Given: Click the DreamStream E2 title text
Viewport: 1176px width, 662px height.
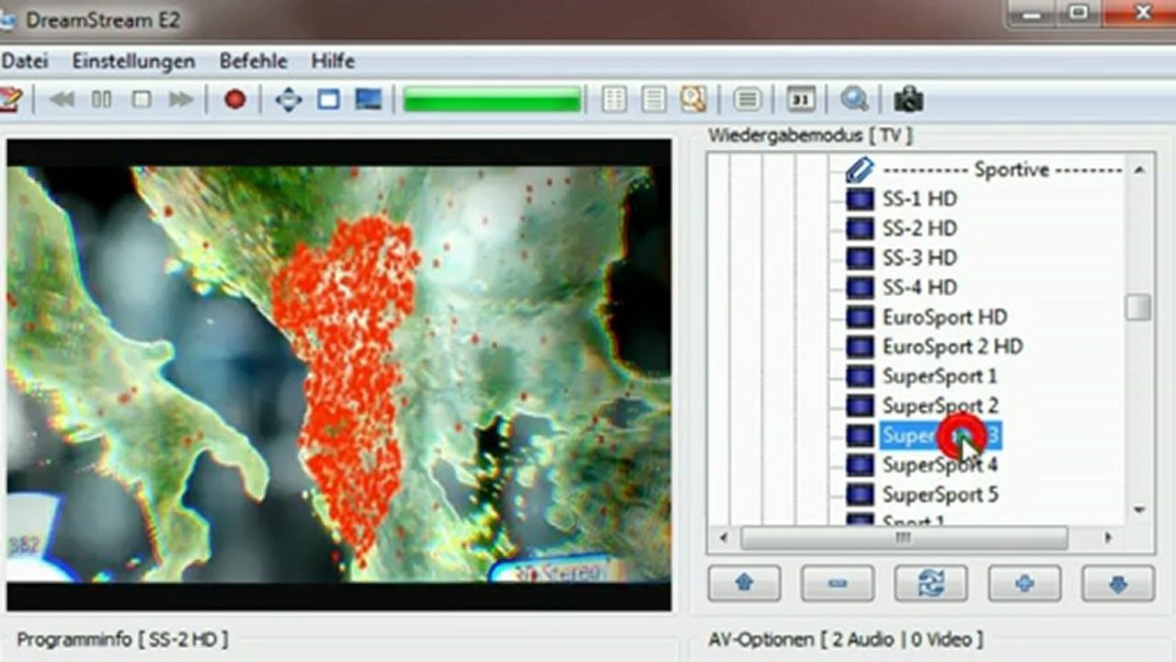Looking at the screenshot, I should coord(102,20).
